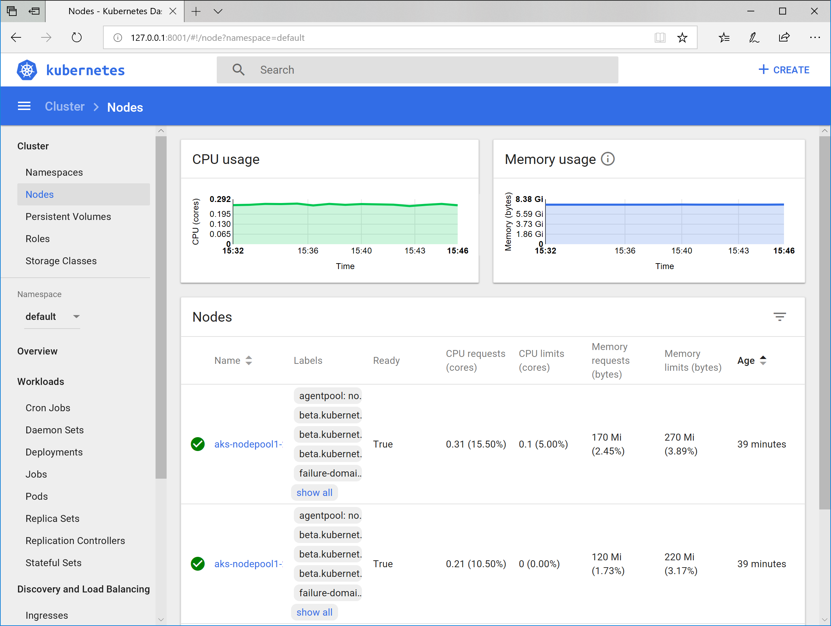Open a new browser tab
831x626 pixels.
[x=196, y=11]
